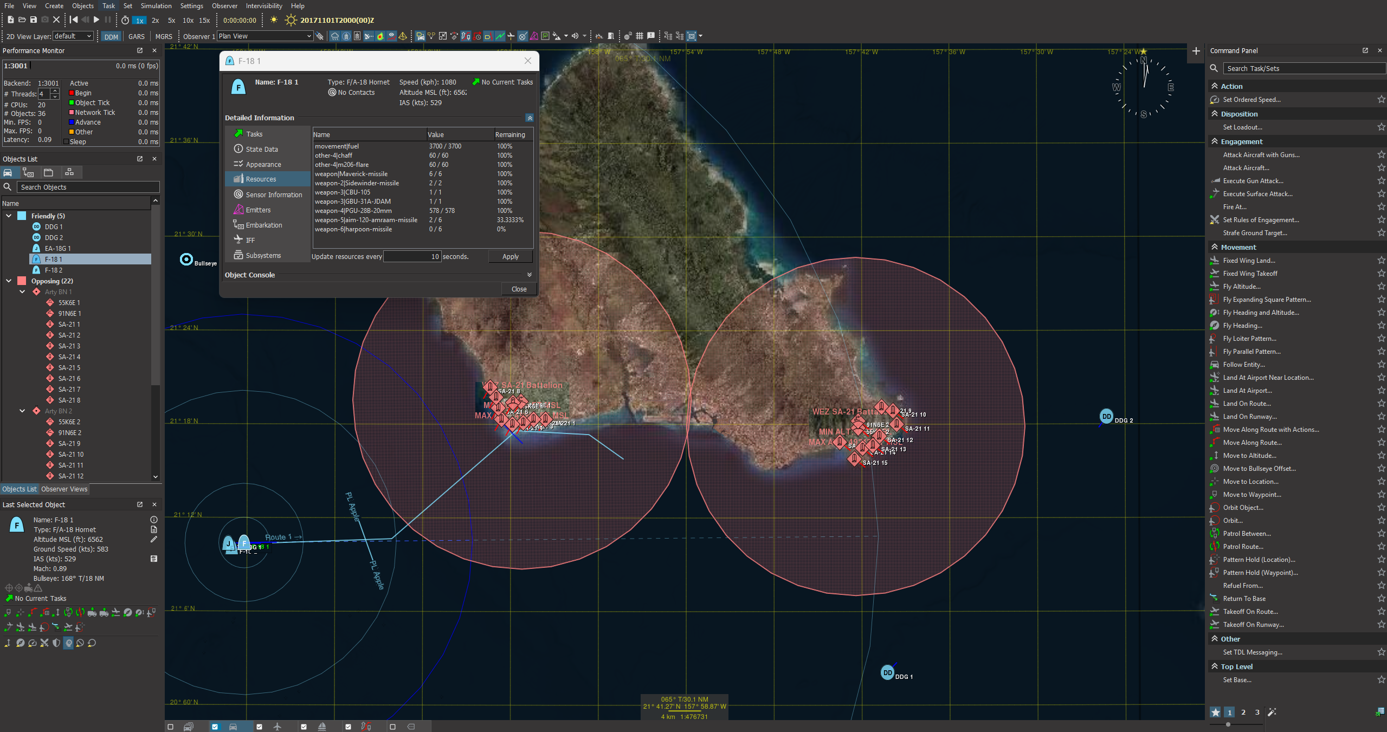Click the DDG 2 ship on map
Screen dimensions: 1387x732
point(1106,417)
